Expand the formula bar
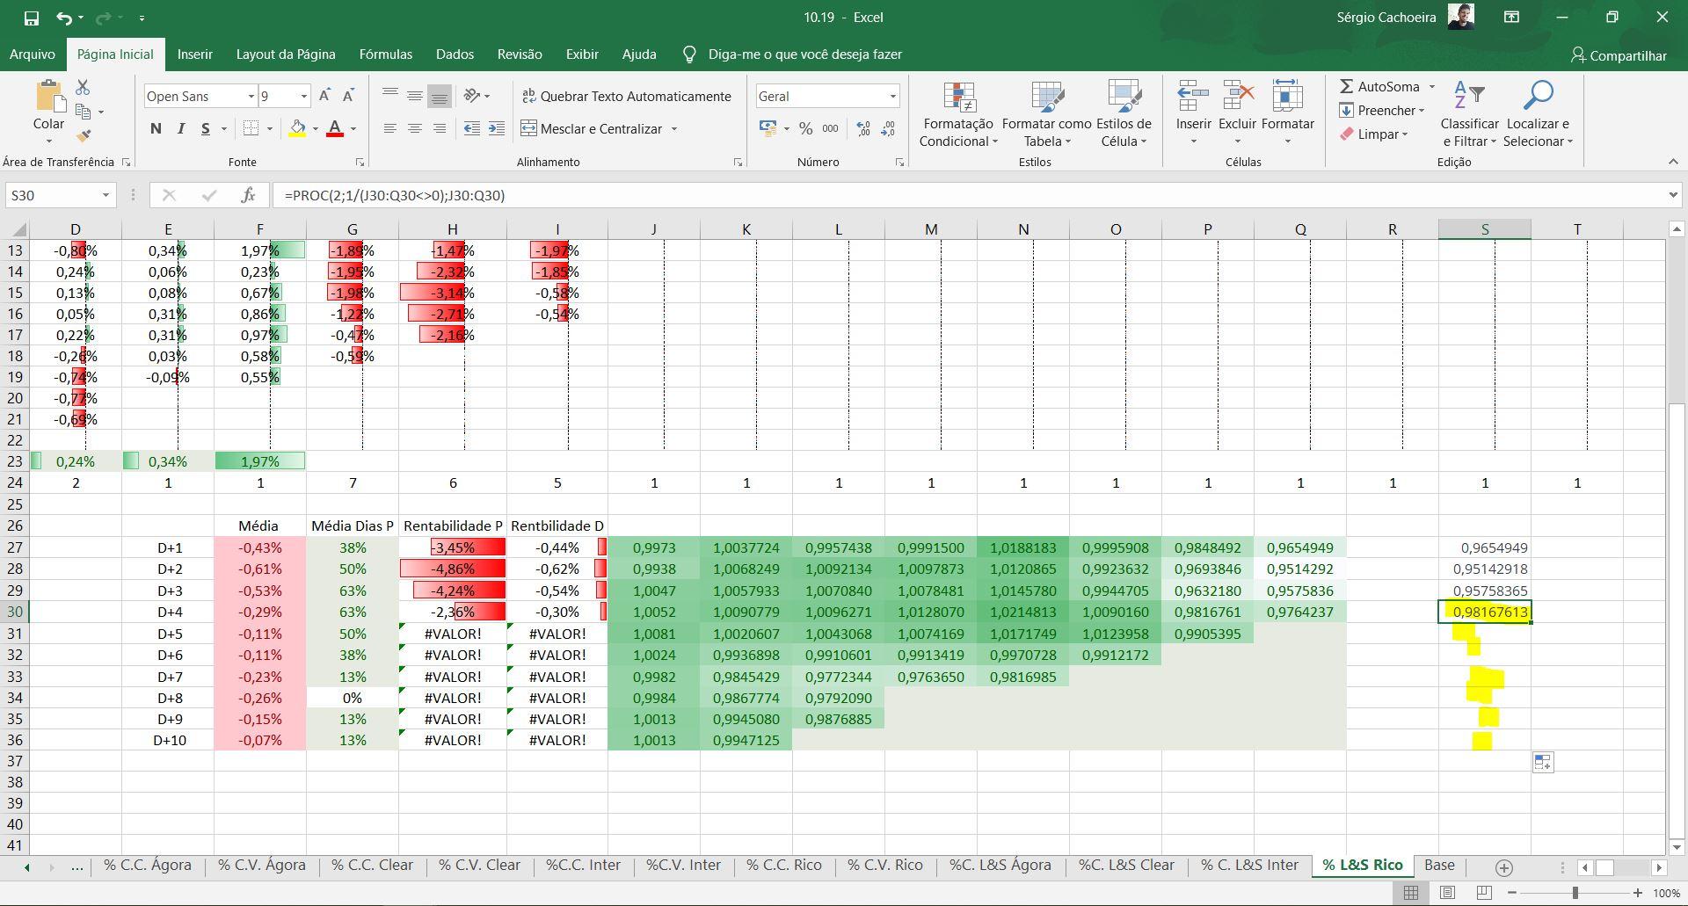The width and height of the screenshot is (1688, 906). (x=1673, y=195)
